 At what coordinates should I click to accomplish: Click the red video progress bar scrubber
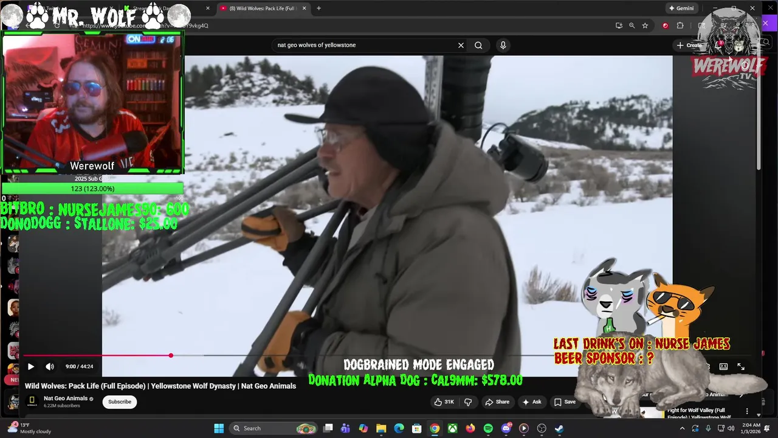tap(171, 355)
